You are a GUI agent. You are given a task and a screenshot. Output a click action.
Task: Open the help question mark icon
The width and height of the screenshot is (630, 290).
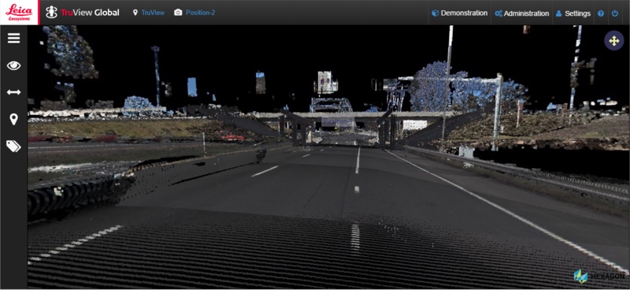point(601,13)
